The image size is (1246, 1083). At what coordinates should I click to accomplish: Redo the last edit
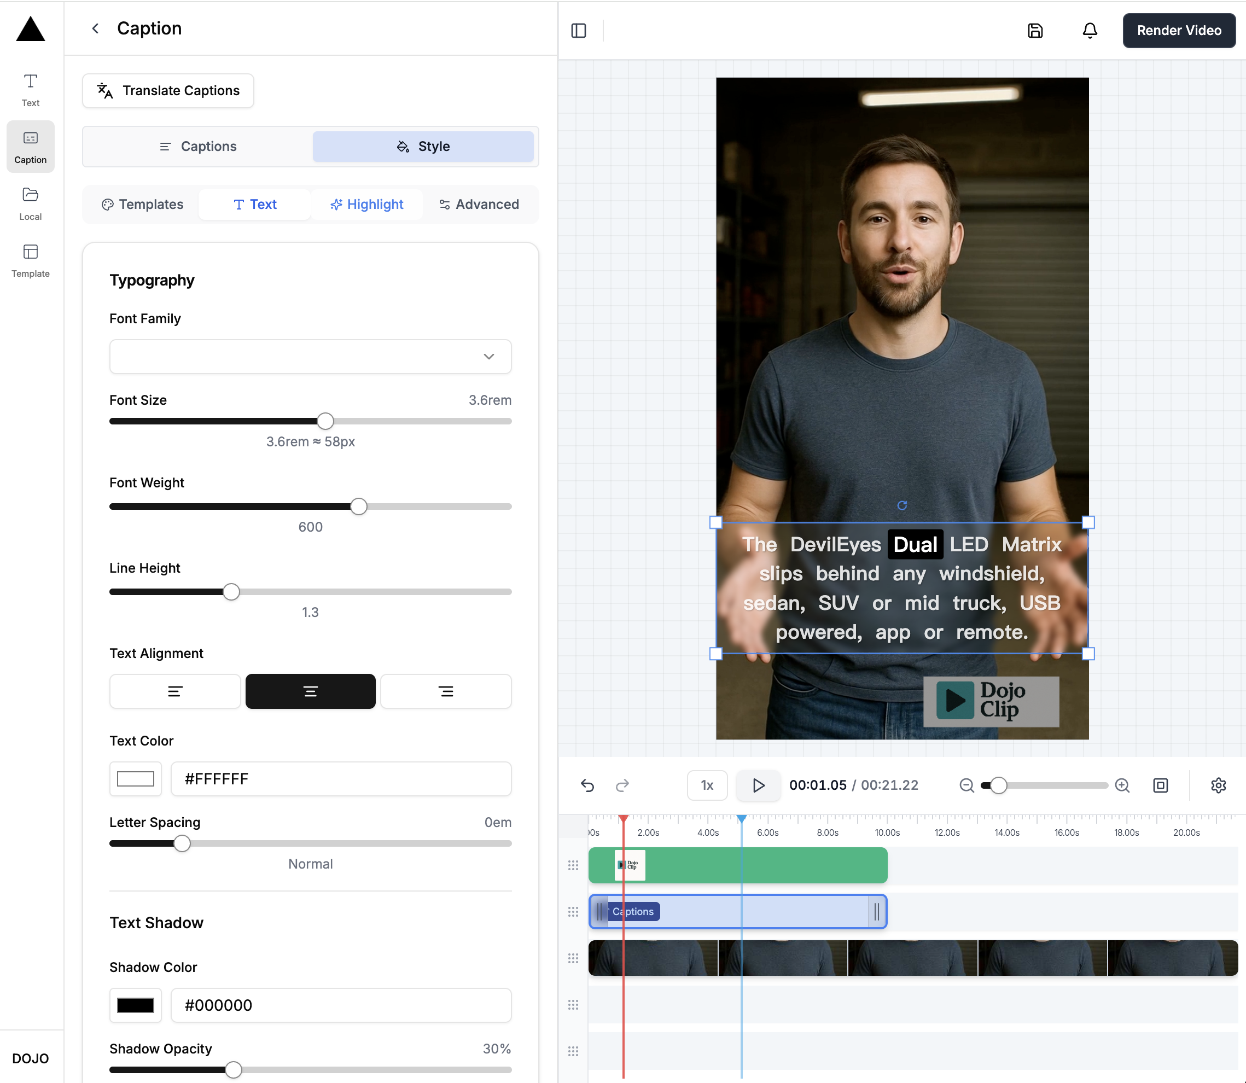click(622, 785)
